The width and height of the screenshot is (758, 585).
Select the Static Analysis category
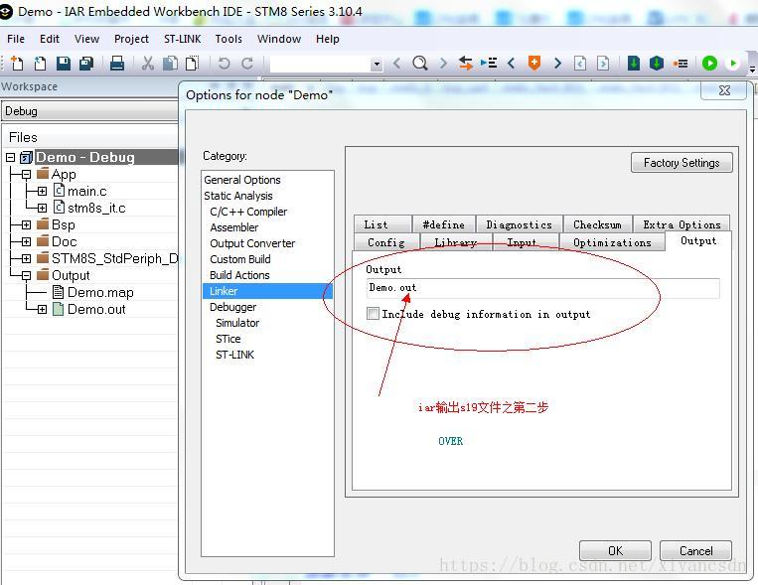[x=238, y=196]
